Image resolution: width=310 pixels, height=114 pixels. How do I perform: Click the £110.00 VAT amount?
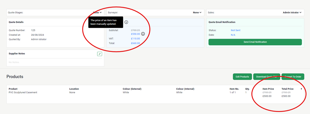tap(135, 39)
